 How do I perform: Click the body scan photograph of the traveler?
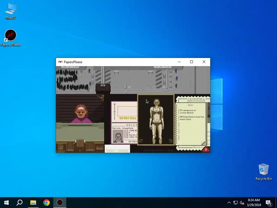[x=156, y=120]
